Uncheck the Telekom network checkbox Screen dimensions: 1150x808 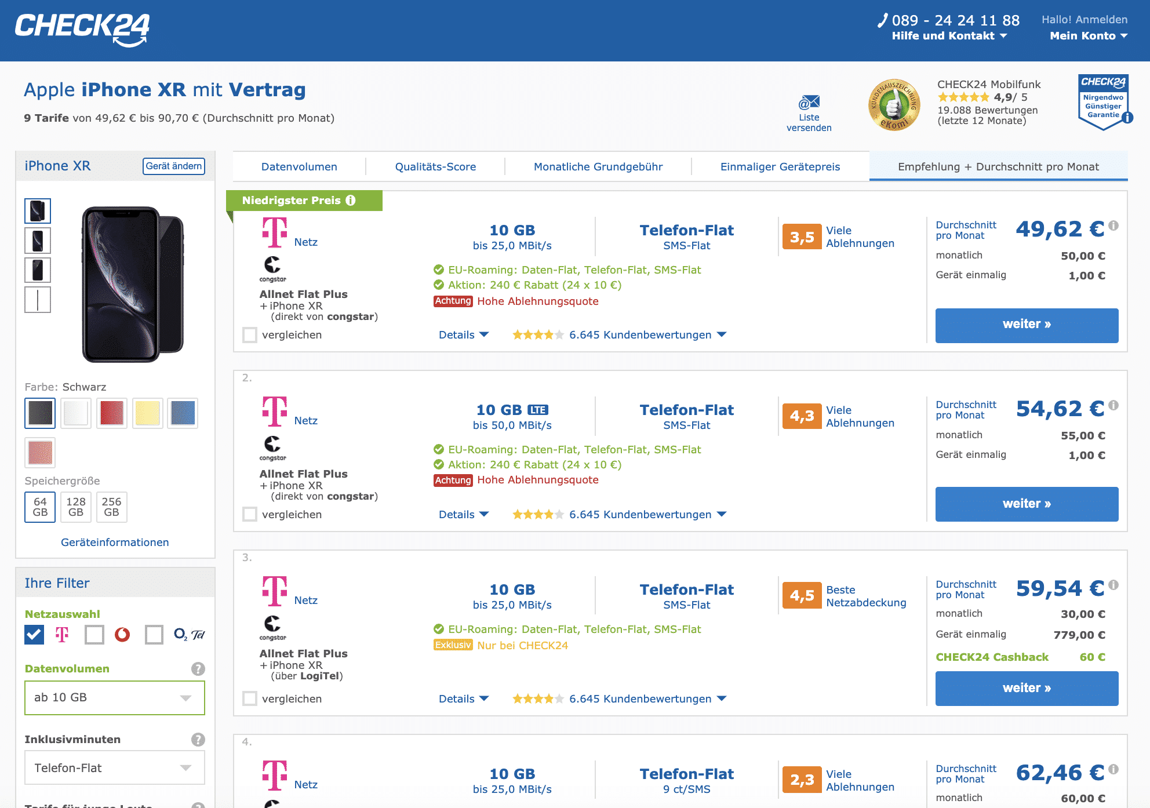(x=34, y=635)
